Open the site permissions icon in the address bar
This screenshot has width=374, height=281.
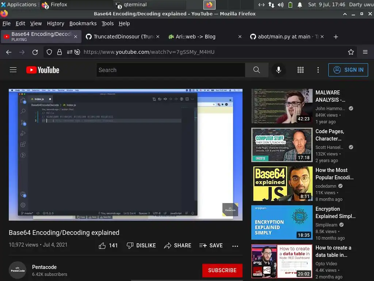point(70,52)
